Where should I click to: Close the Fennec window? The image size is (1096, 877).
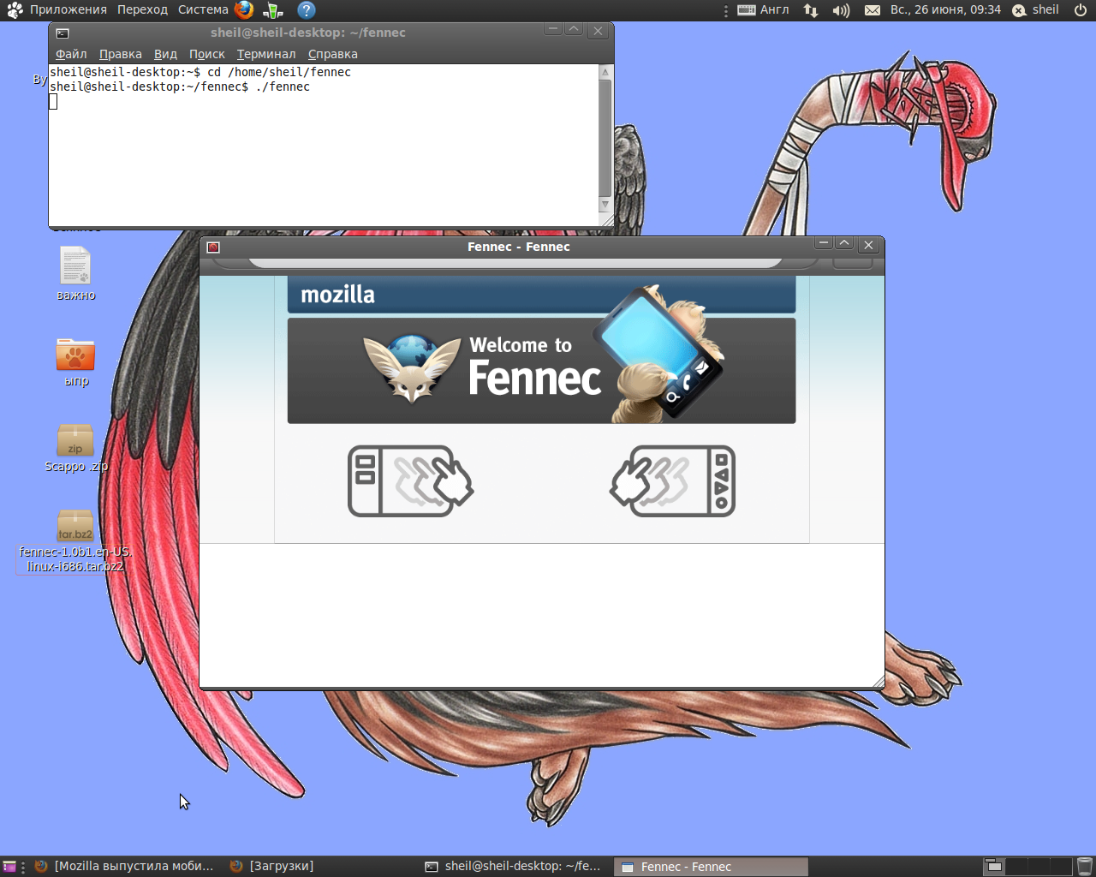pos(868,245)
